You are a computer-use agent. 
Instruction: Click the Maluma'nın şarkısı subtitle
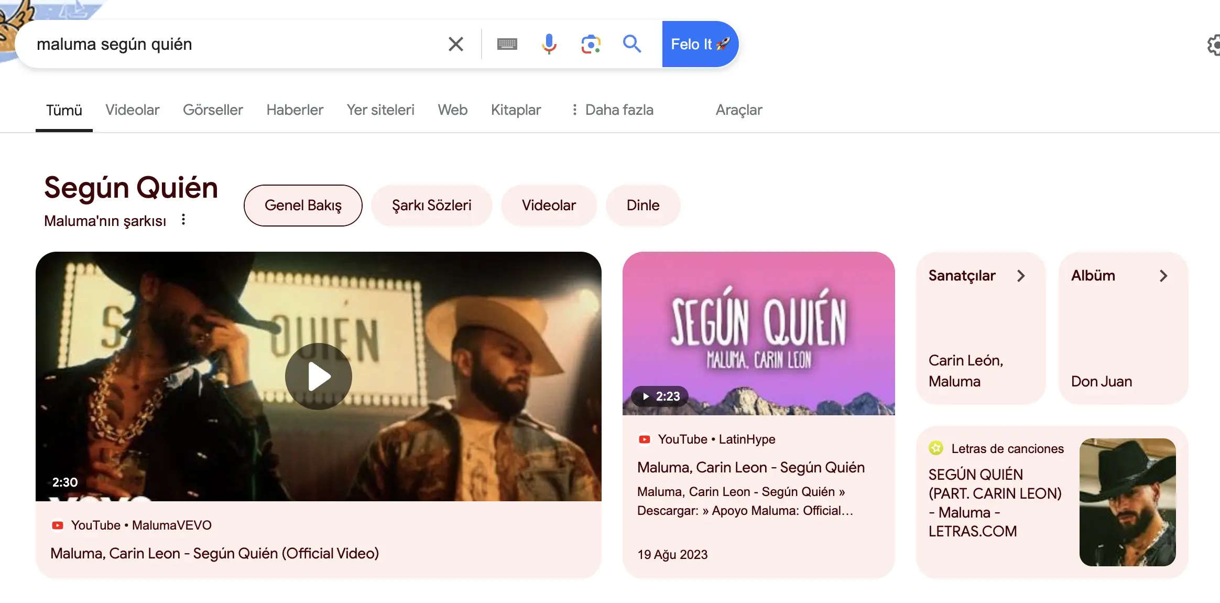point(105,221)
